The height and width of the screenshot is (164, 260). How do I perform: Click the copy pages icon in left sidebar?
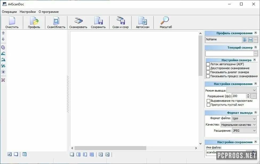[3, 47]
